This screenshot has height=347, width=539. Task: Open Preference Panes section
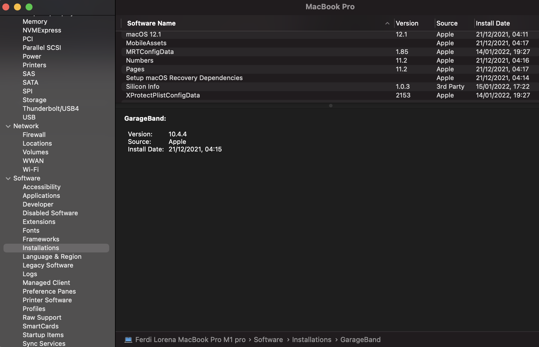[x=49, y=292]
